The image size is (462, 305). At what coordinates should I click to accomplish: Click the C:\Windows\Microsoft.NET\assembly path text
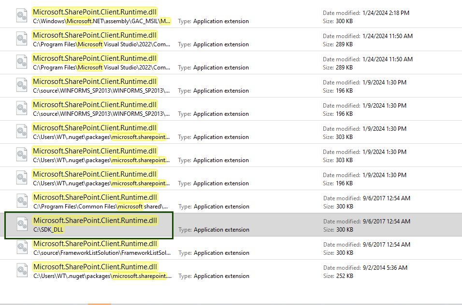coord(101,21)
